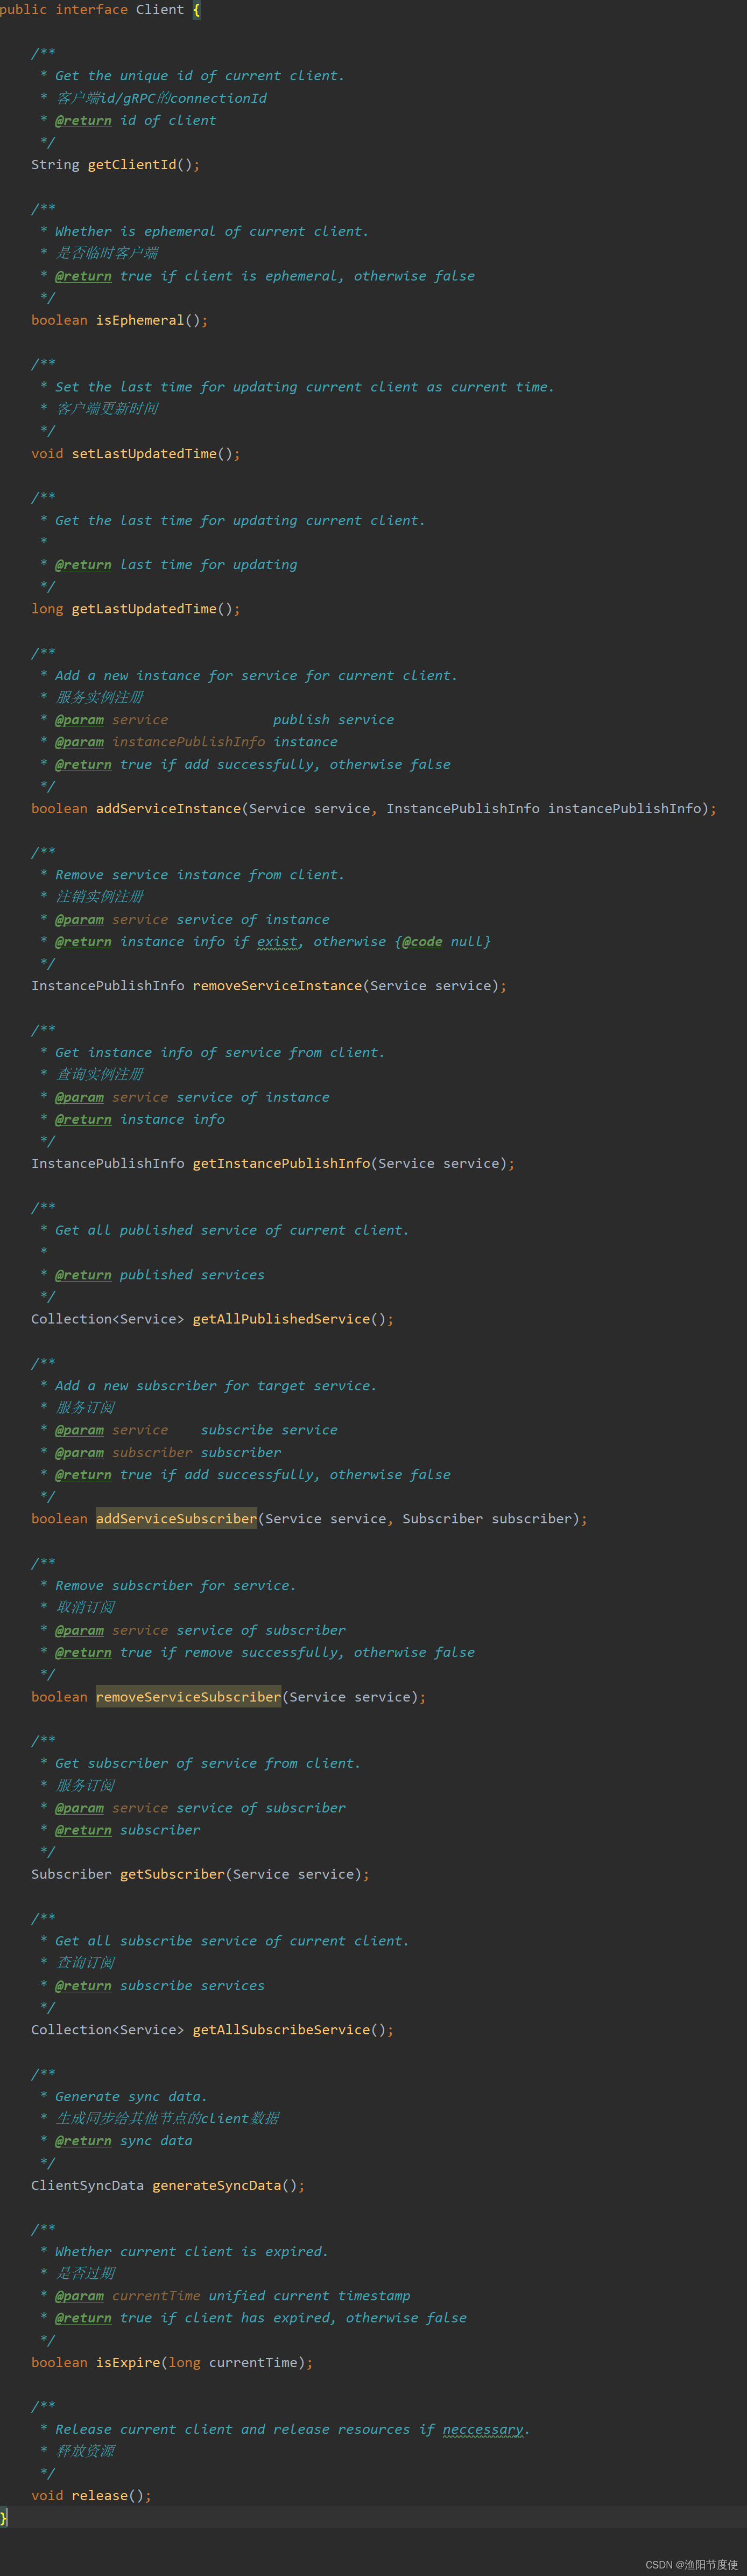Click getAllSubscribeService method name
Screen dimensions: 747x2576
(x=281, y=2029)
